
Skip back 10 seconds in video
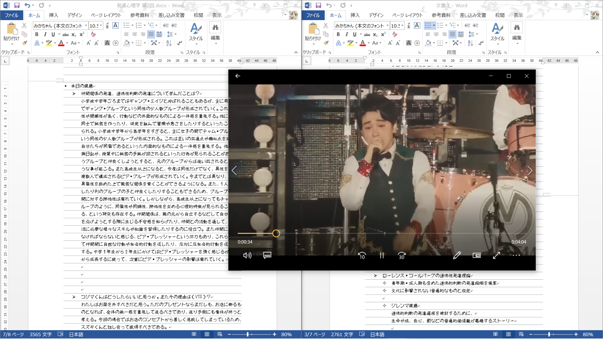tap(362, 255)
